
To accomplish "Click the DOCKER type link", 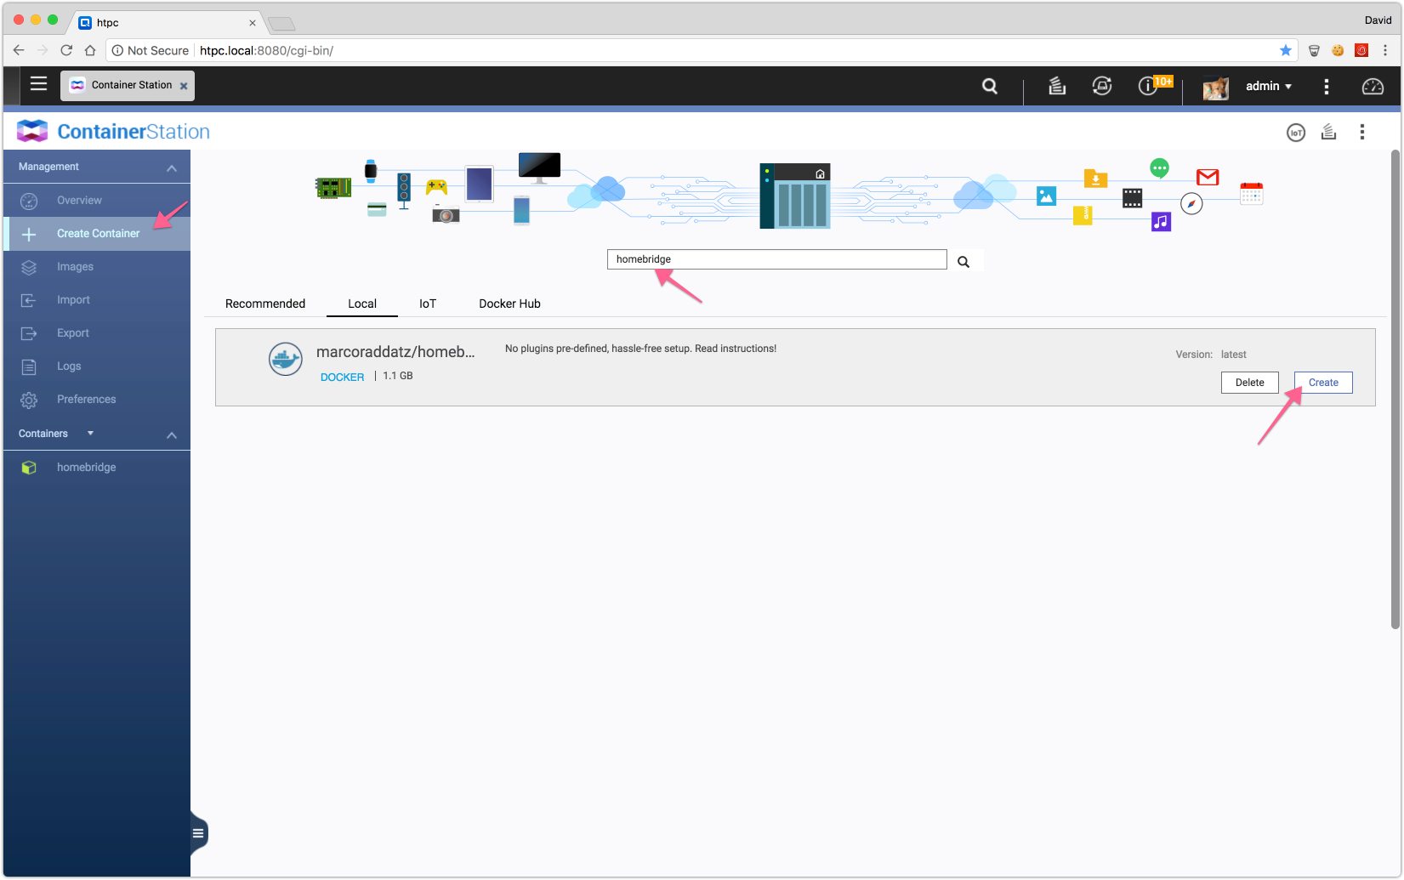I will (342, 378).
